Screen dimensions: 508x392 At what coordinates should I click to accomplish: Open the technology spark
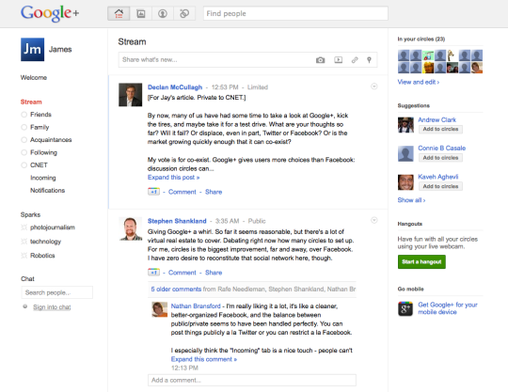click(x=45, y=242)
